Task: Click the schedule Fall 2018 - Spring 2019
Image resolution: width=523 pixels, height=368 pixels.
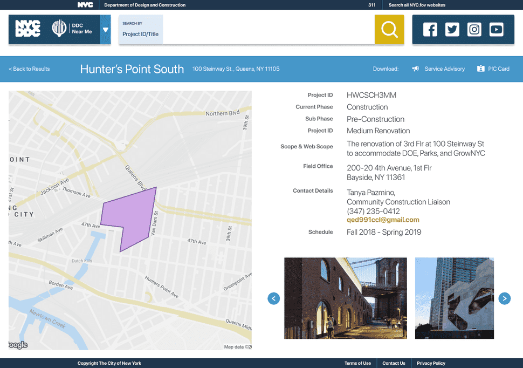Action: pyautogui.click(x=384, y=232)
